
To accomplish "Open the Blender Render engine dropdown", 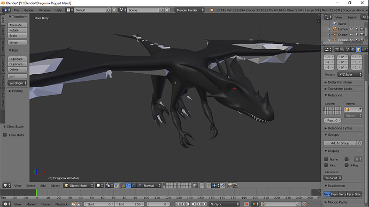I will click(x=189, y=10).
